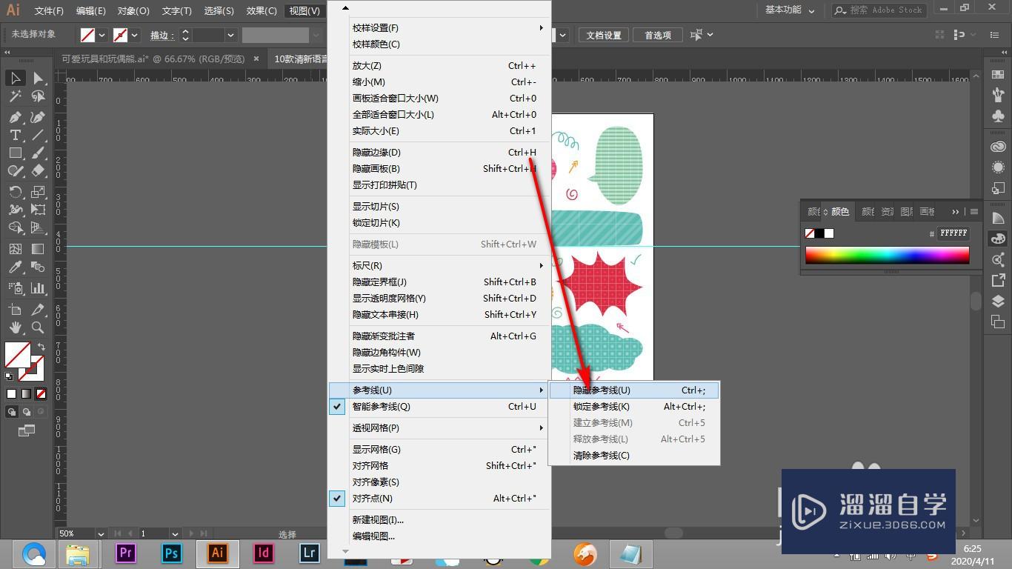This screenshot has width=1012, height=569.
Task: Click the 文档设置 button
Action: [604, 35]
